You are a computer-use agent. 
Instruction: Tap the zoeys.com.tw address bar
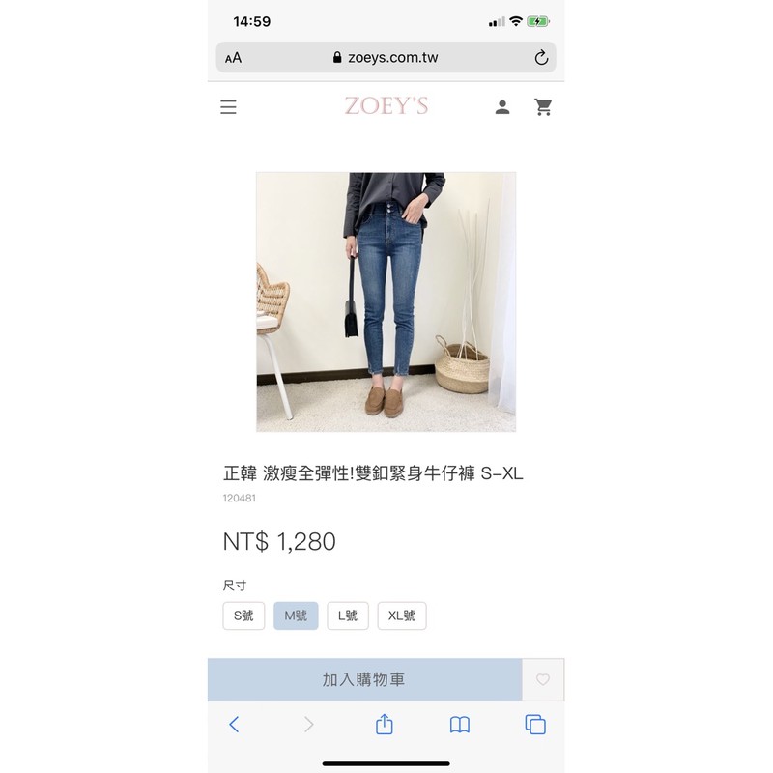[x=386, y=58]
